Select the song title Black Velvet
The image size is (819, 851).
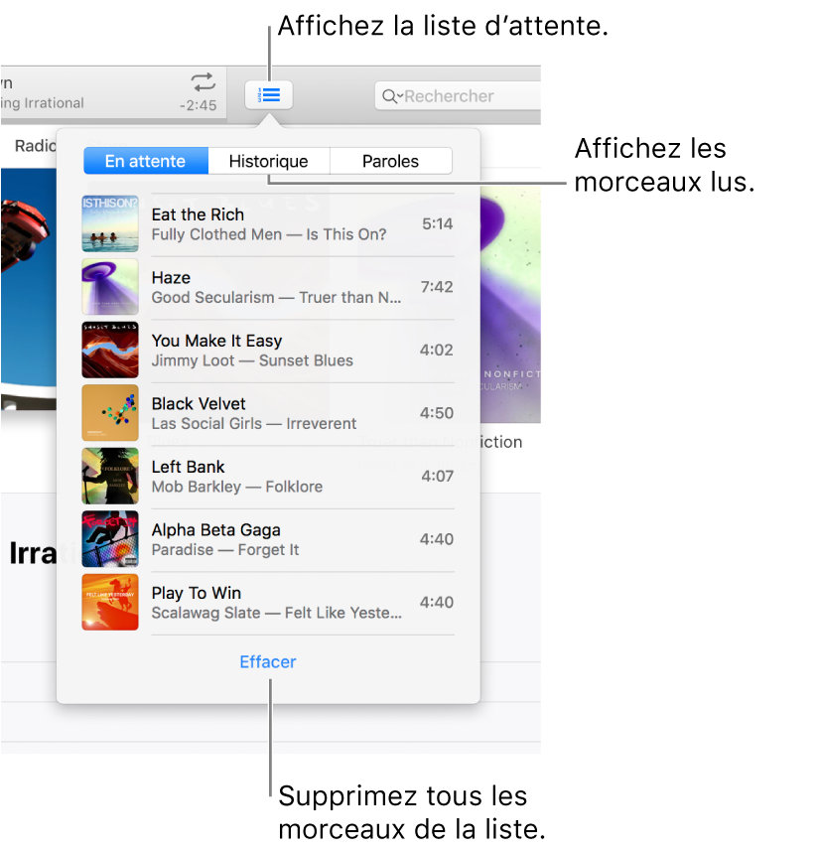[x=199, y=404]
